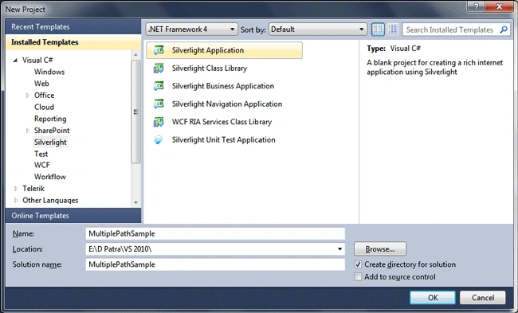Expand the Telerik tree node

(16, 189)
